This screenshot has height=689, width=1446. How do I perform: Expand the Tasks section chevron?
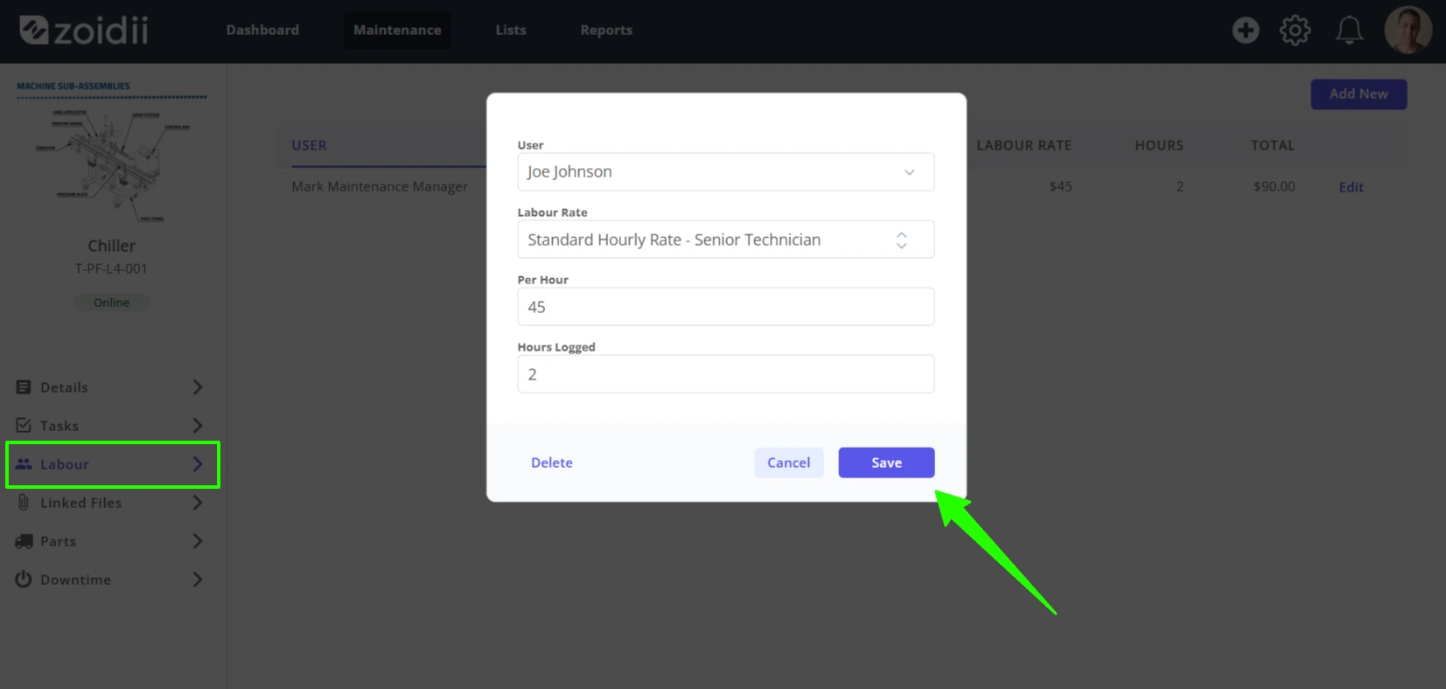(x=198, y=426)
